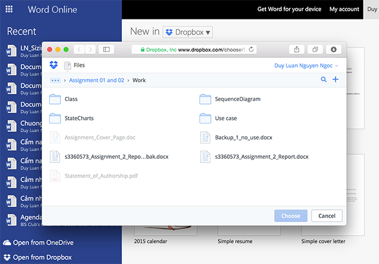
Task: Select the s3360573_Assignment_2_Report.docx file
Action: pos(254,157)
